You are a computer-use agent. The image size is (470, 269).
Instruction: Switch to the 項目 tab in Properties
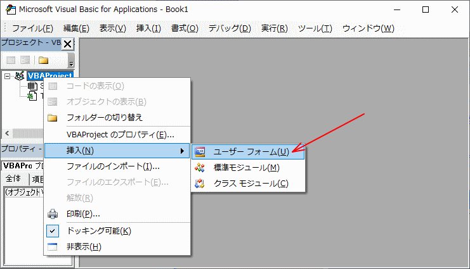point(37,180)
